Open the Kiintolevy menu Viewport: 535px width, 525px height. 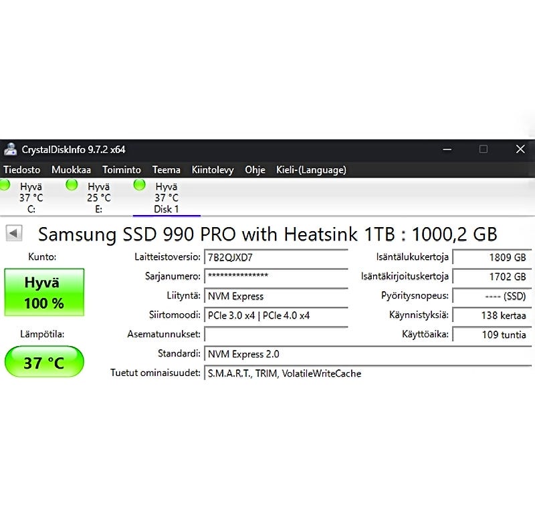point(213,170)
